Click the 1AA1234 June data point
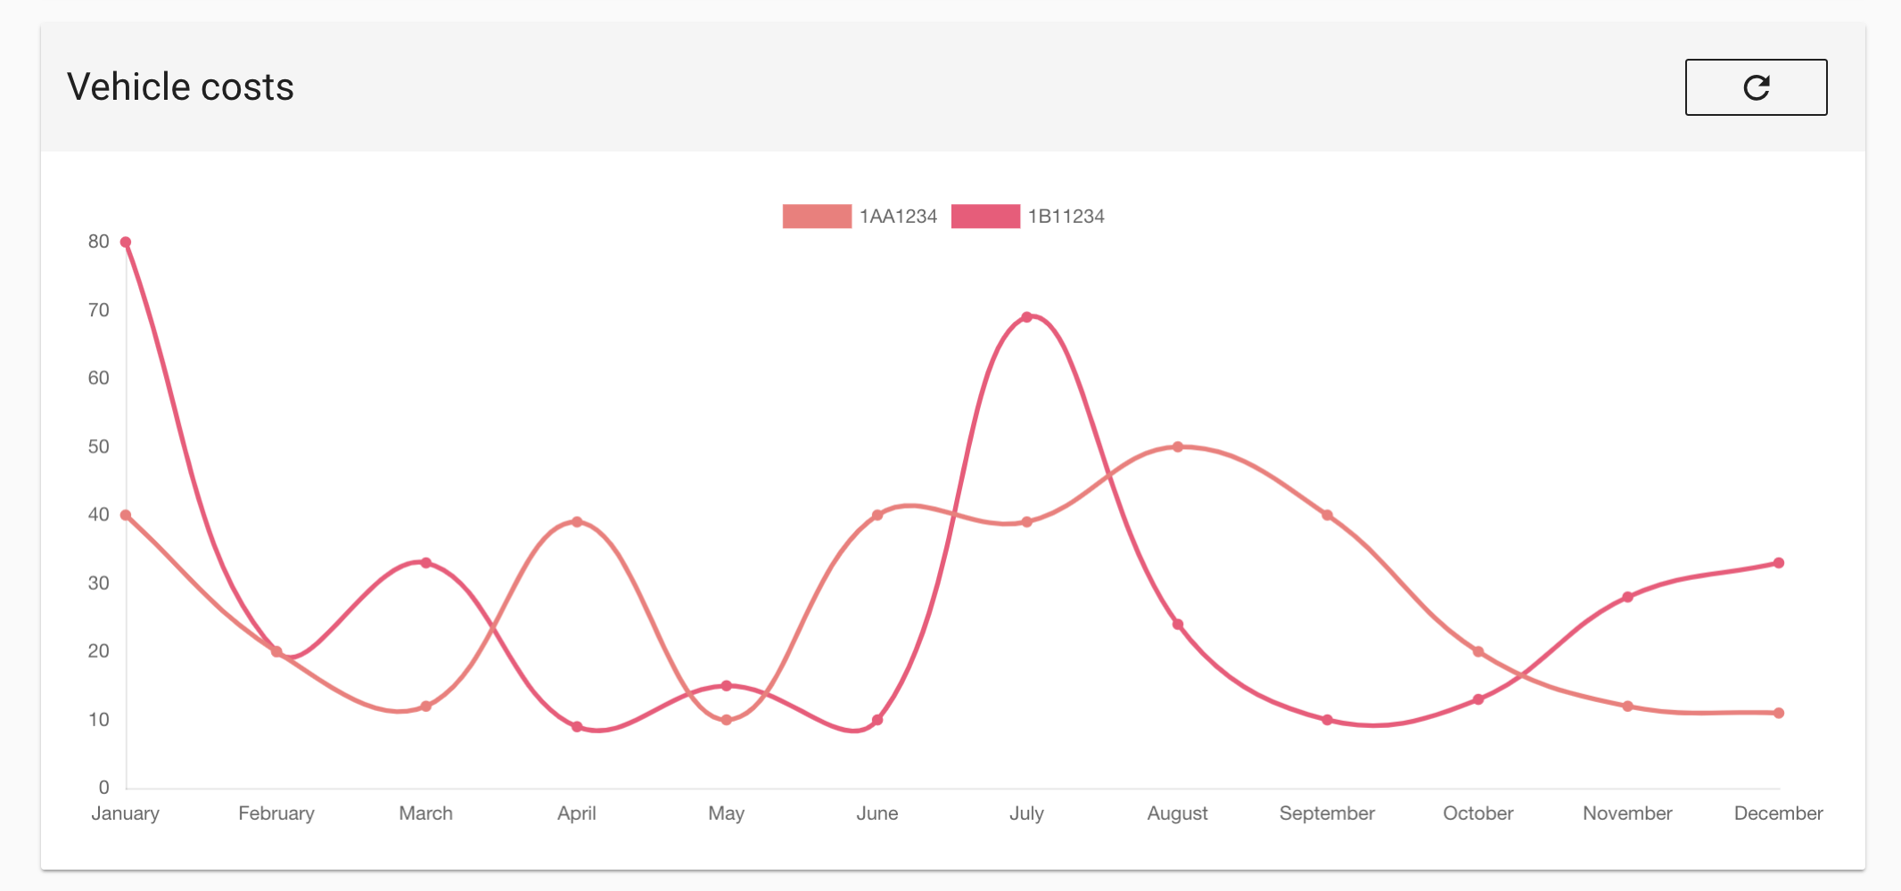The image size is (1901, 891). [x=877, y=515]
